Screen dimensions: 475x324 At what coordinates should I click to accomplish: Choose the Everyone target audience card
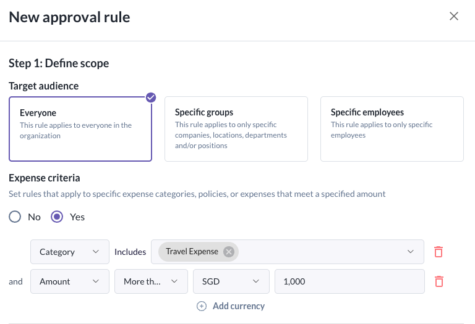click(80, 129)
